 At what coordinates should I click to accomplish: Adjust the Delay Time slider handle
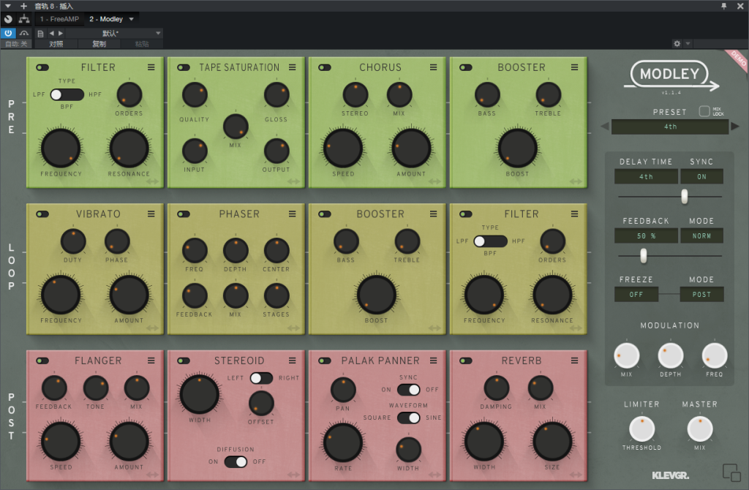pos(685,196)
